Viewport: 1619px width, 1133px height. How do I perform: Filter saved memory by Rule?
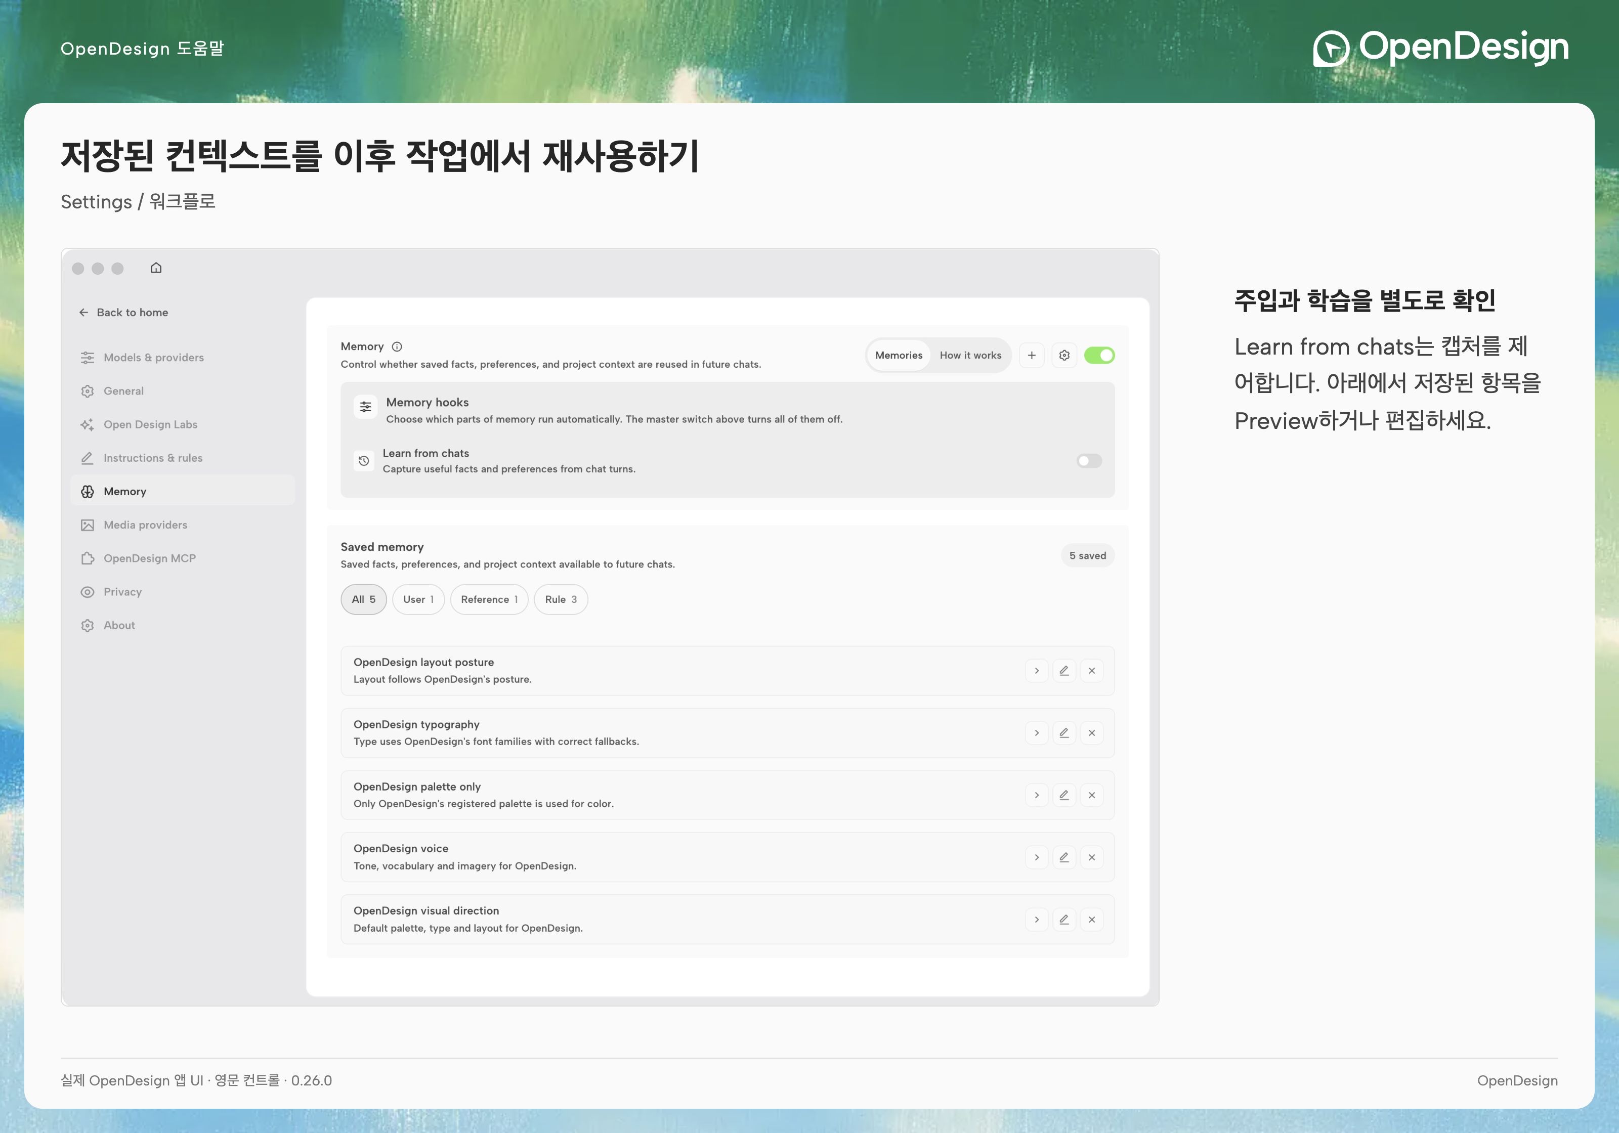(561, 599)
